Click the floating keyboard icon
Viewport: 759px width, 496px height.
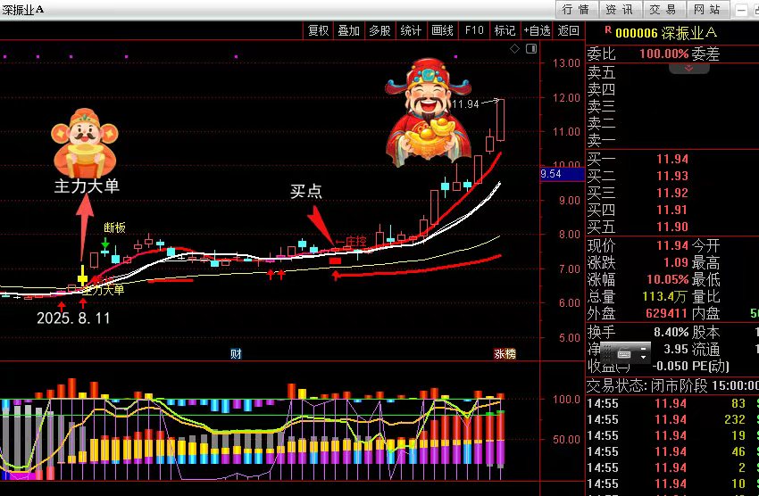pos(623,353)
